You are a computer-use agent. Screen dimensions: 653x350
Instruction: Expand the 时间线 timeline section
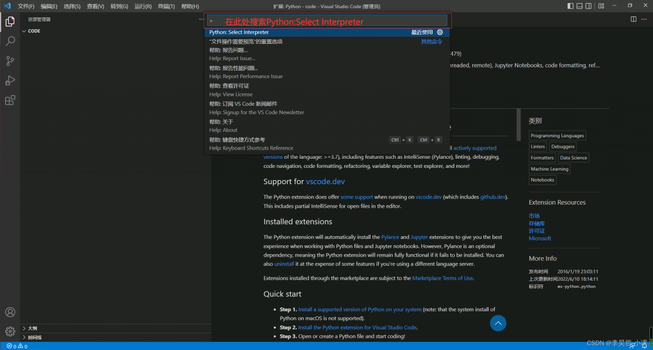coord(32,337)
